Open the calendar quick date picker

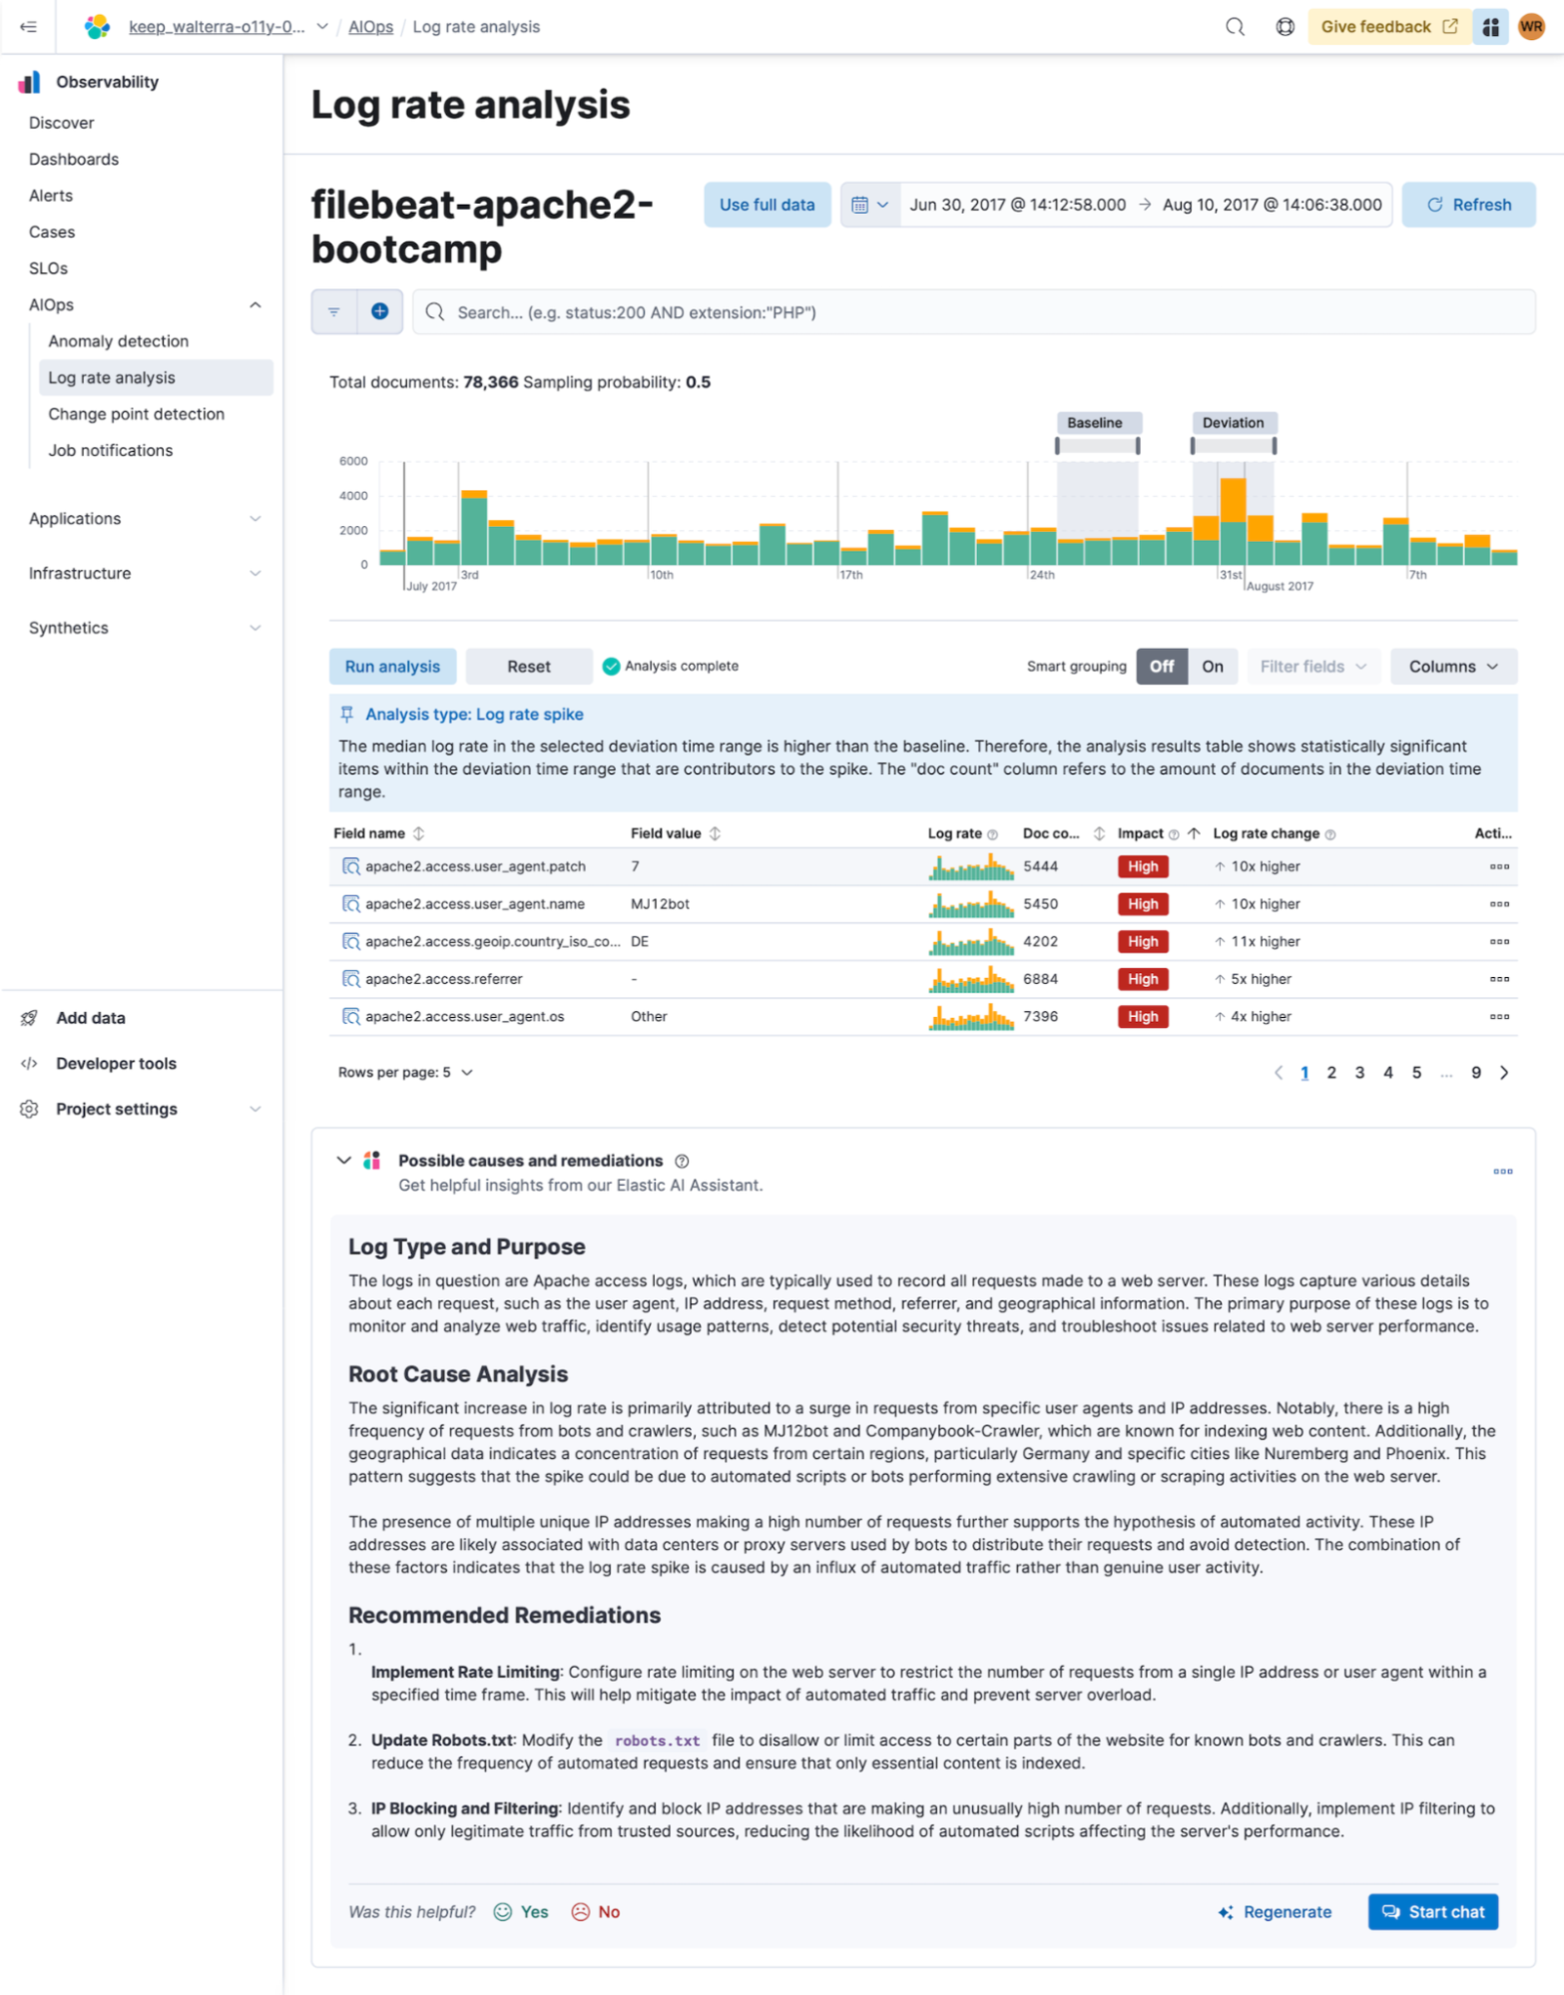click(869, 205)
